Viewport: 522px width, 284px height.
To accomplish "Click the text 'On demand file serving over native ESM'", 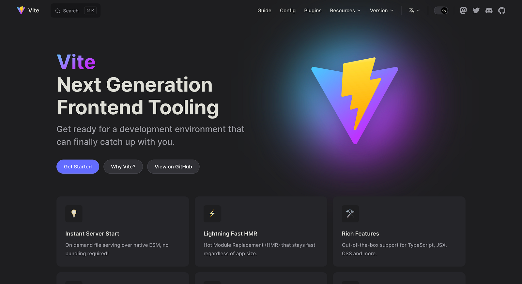I will pyautogui.click(x=113, y=245).
